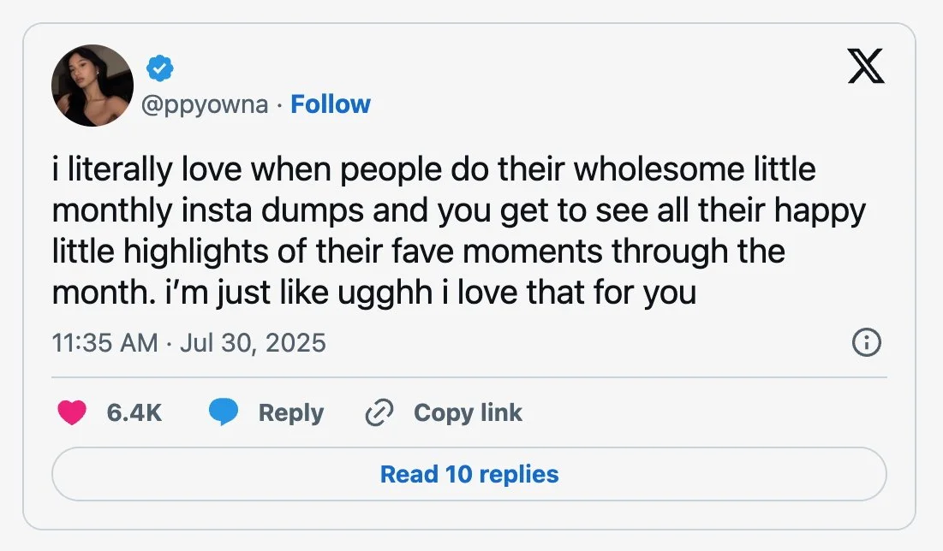Click the 11:35 AM time text
The width and height of the screenshot is (943, 551).
pyautogui.click(x=104, y=343)
